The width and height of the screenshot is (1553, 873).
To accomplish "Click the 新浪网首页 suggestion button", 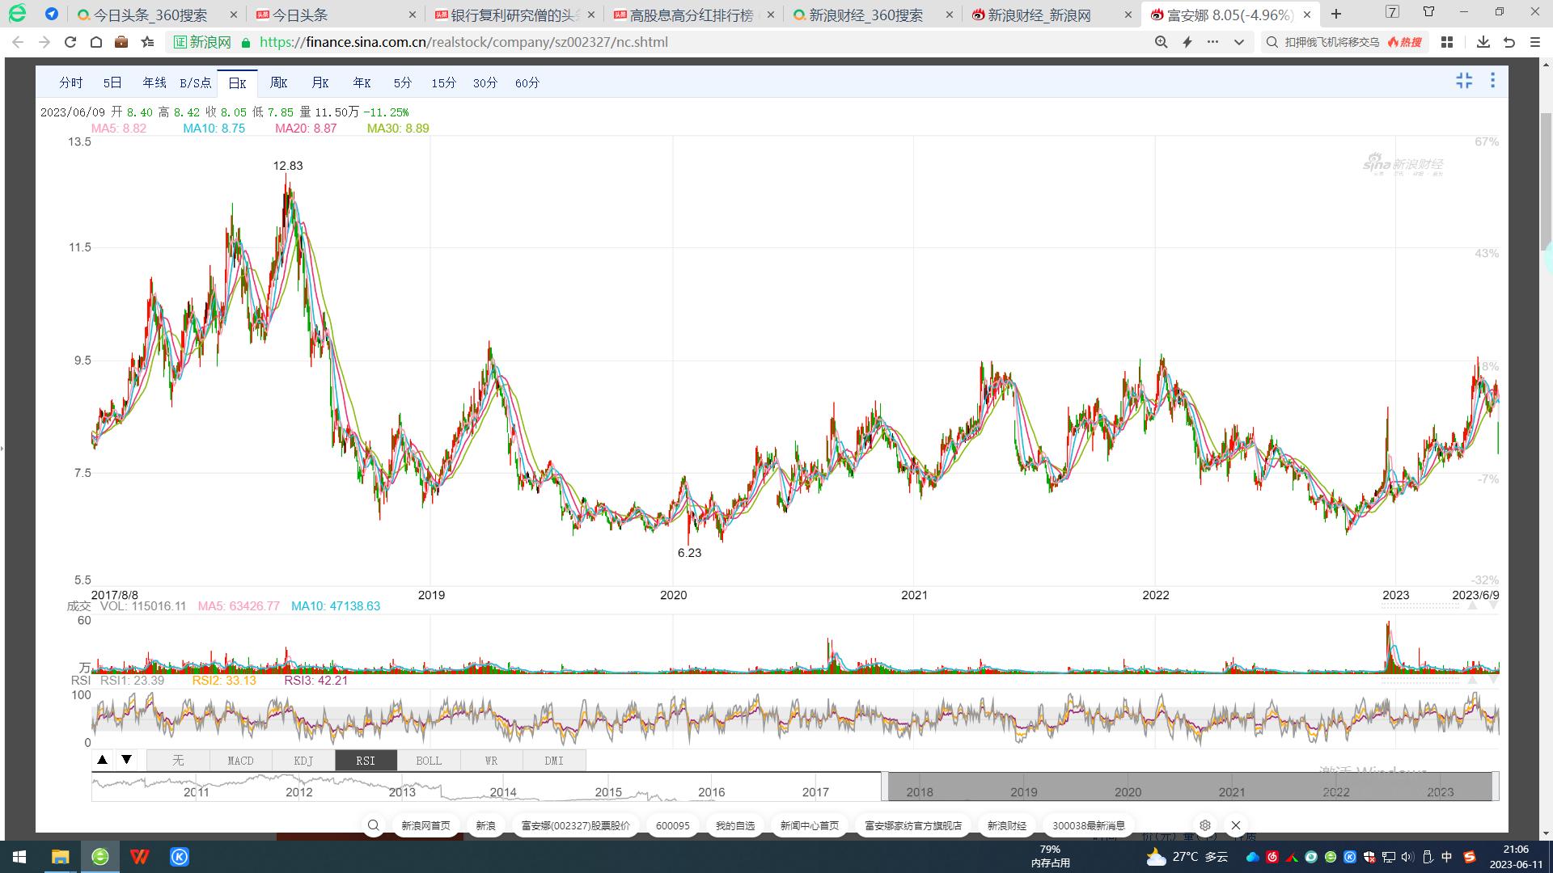I will 425,825.
